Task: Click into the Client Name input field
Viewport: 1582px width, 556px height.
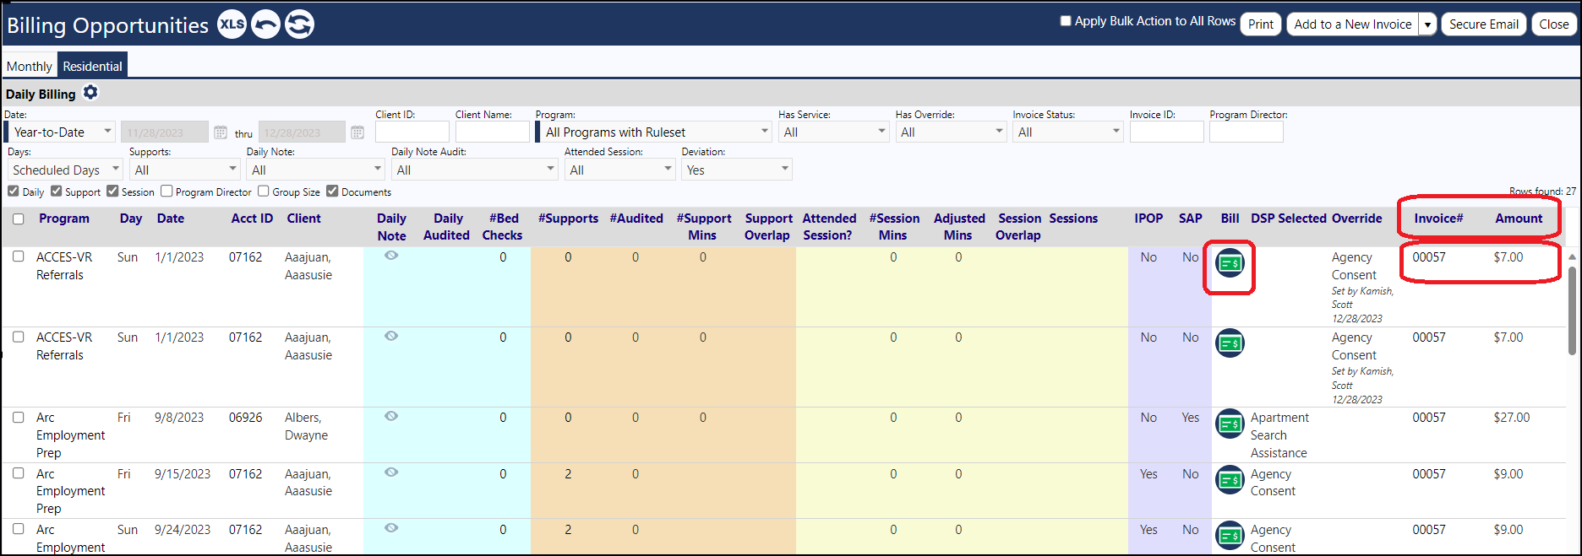Action: (x=492, y=132)
